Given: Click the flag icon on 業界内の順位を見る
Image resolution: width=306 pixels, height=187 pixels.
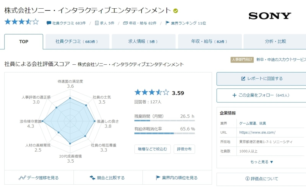Looking at the screenshot, I should [158, 177].
